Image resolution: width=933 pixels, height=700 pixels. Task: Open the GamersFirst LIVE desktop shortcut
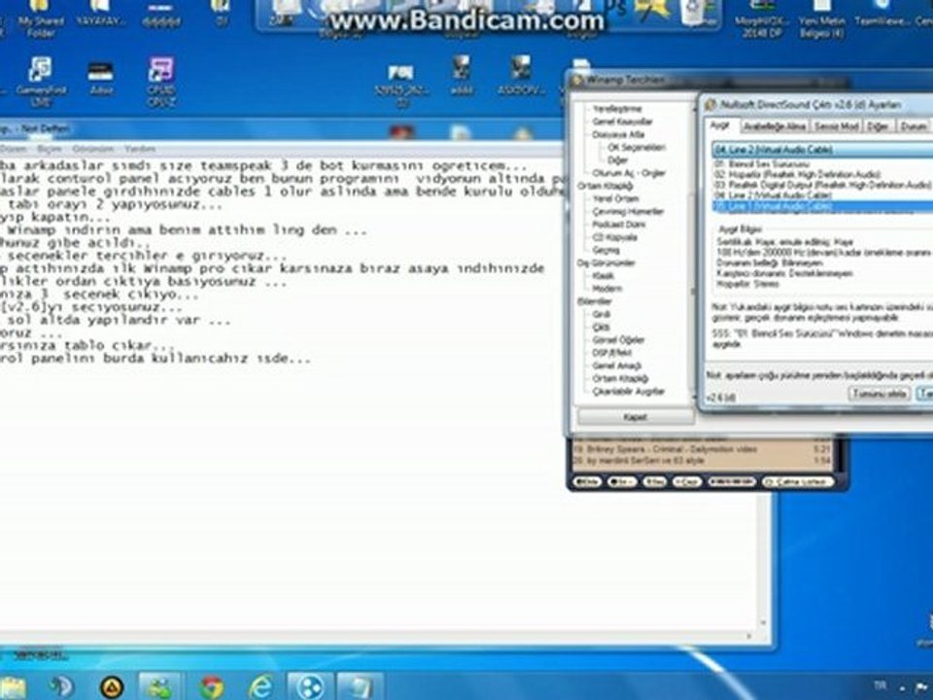tap(41, 82)
